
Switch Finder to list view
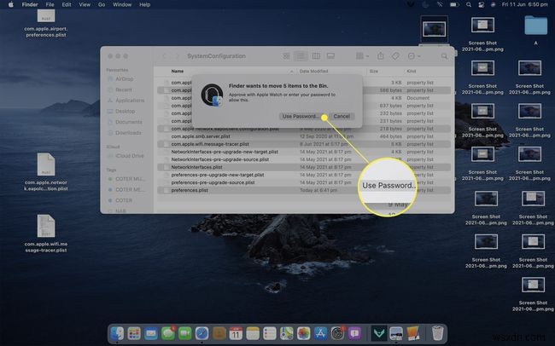(301, 56)
